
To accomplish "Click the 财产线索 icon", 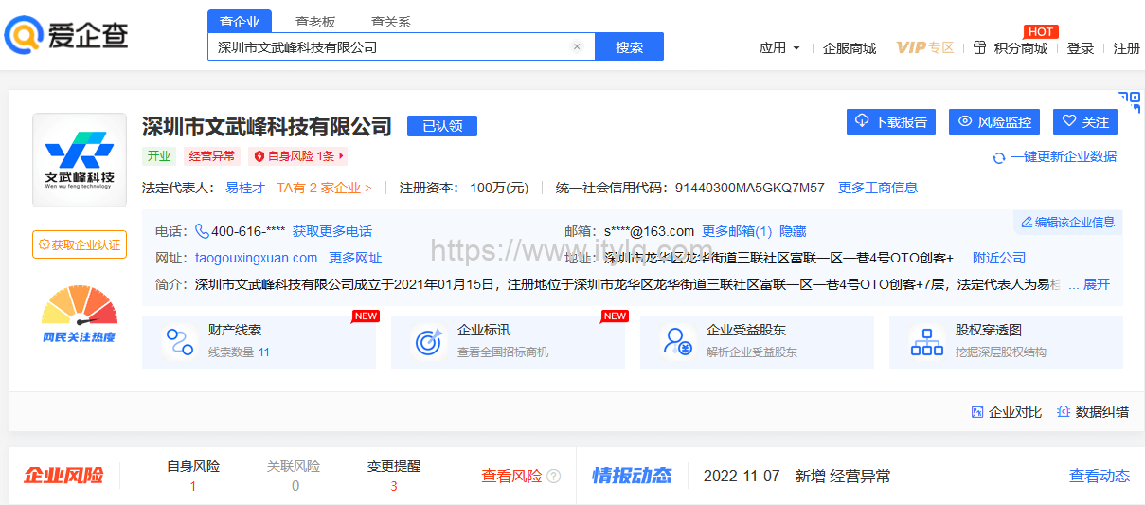I will [178, 342].
